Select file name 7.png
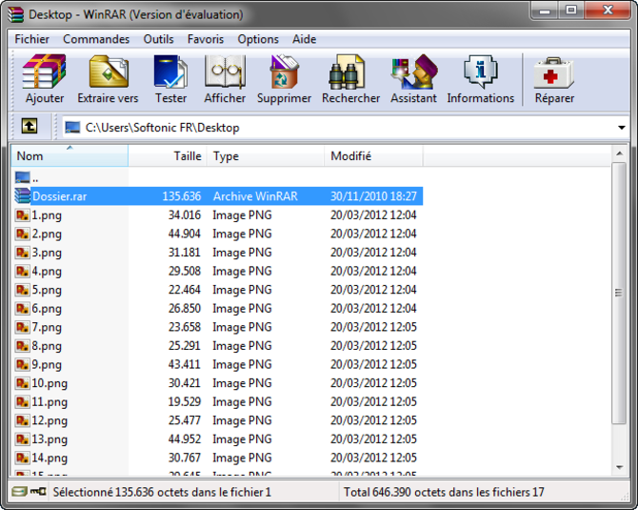Image resolution: width=638 pixels, height=510 pixels. pos(47,327)
